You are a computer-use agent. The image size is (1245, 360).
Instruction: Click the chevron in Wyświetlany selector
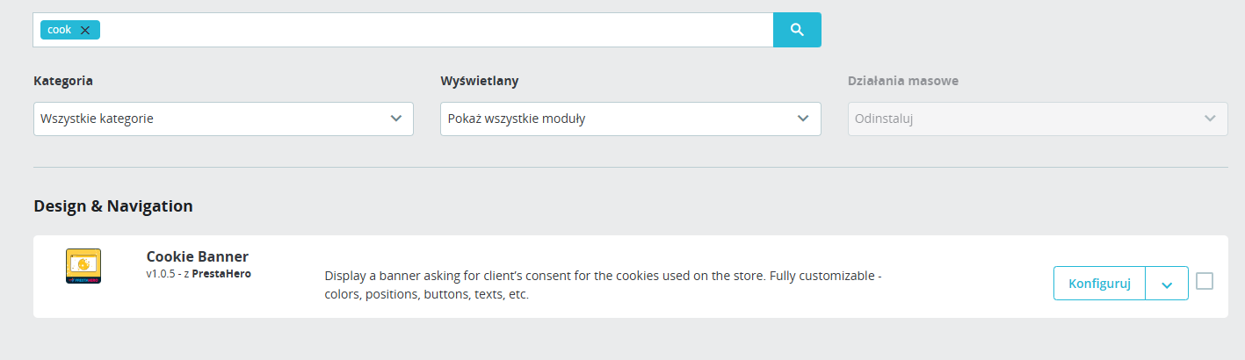point(803,119)
